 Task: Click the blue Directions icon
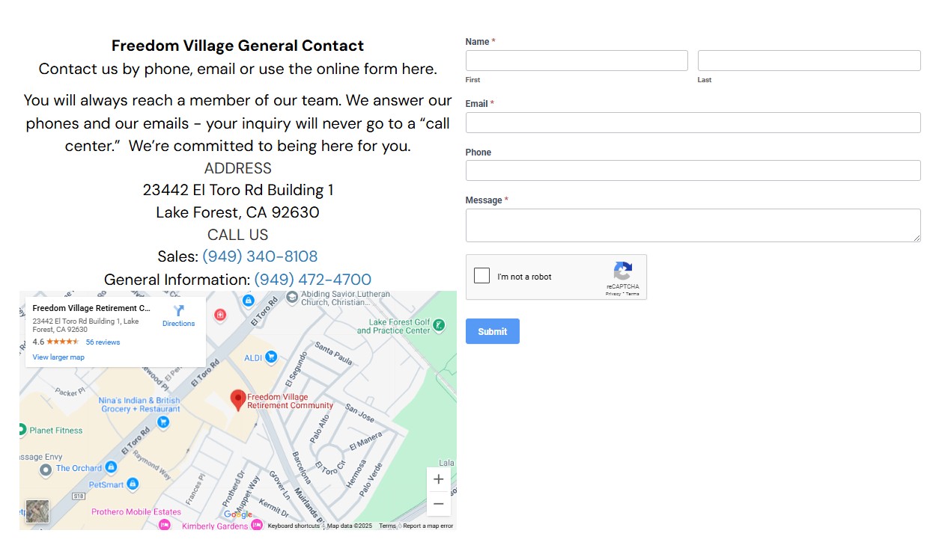tap(178, 313)
